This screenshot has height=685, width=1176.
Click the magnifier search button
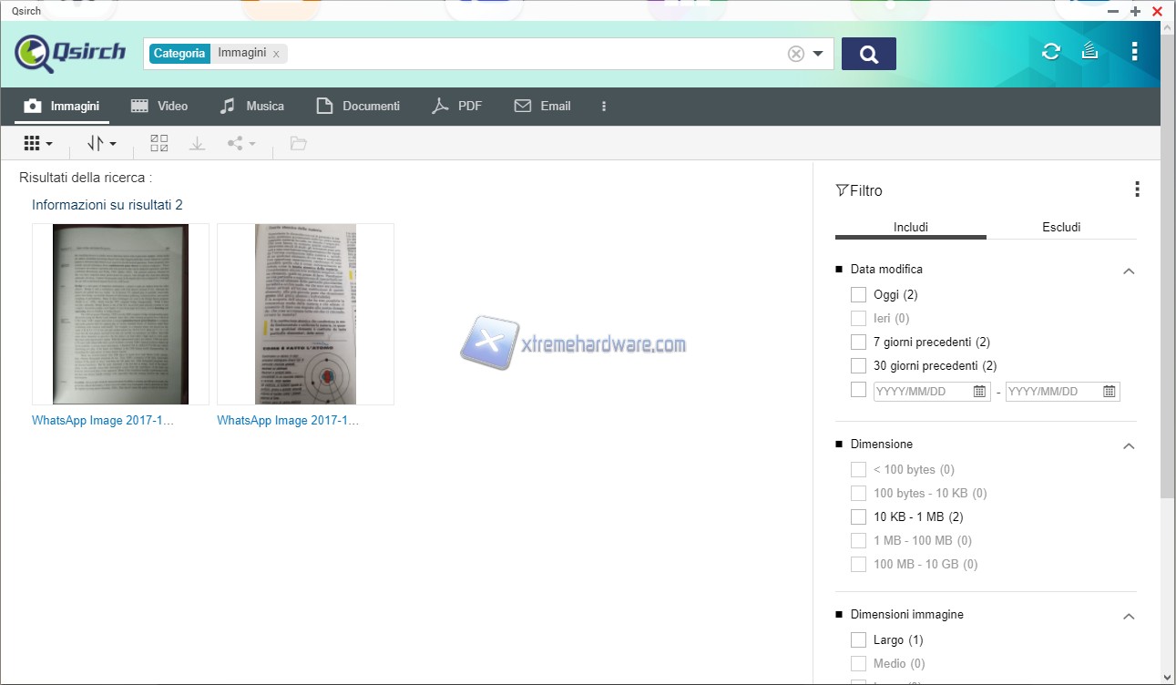click(x=868, y=54)
